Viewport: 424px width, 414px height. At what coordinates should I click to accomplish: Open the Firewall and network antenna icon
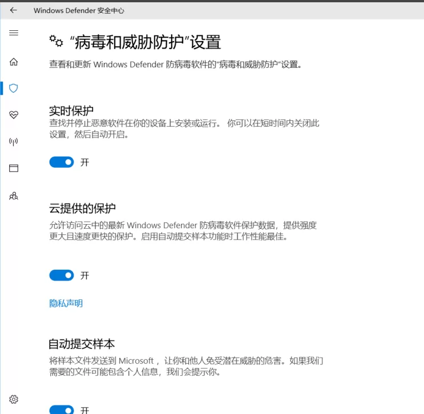click(x=14, y=141)
